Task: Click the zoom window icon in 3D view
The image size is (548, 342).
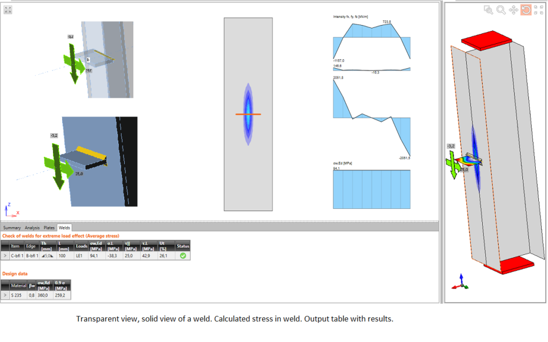Action: click(488, 10)
